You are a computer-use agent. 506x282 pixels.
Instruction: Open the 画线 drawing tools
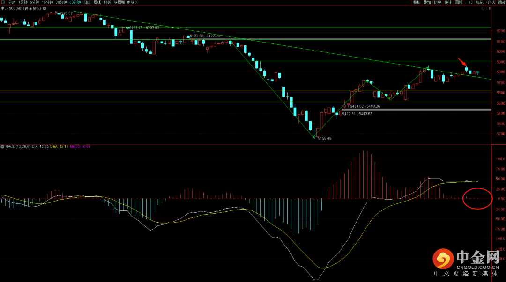point(458,2)
